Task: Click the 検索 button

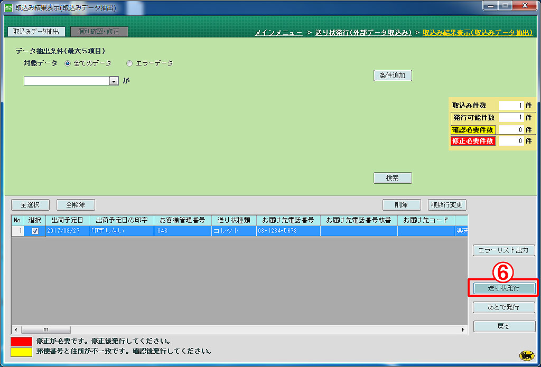Action: tap(393, 178)
